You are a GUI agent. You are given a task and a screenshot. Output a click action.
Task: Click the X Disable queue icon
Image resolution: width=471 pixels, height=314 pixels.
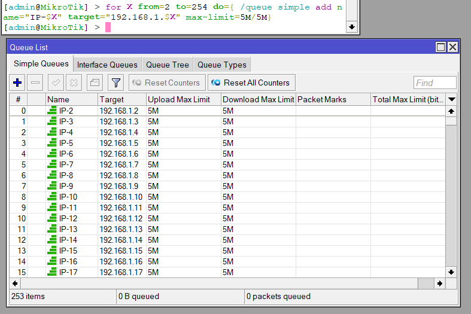tap(74, 83)
